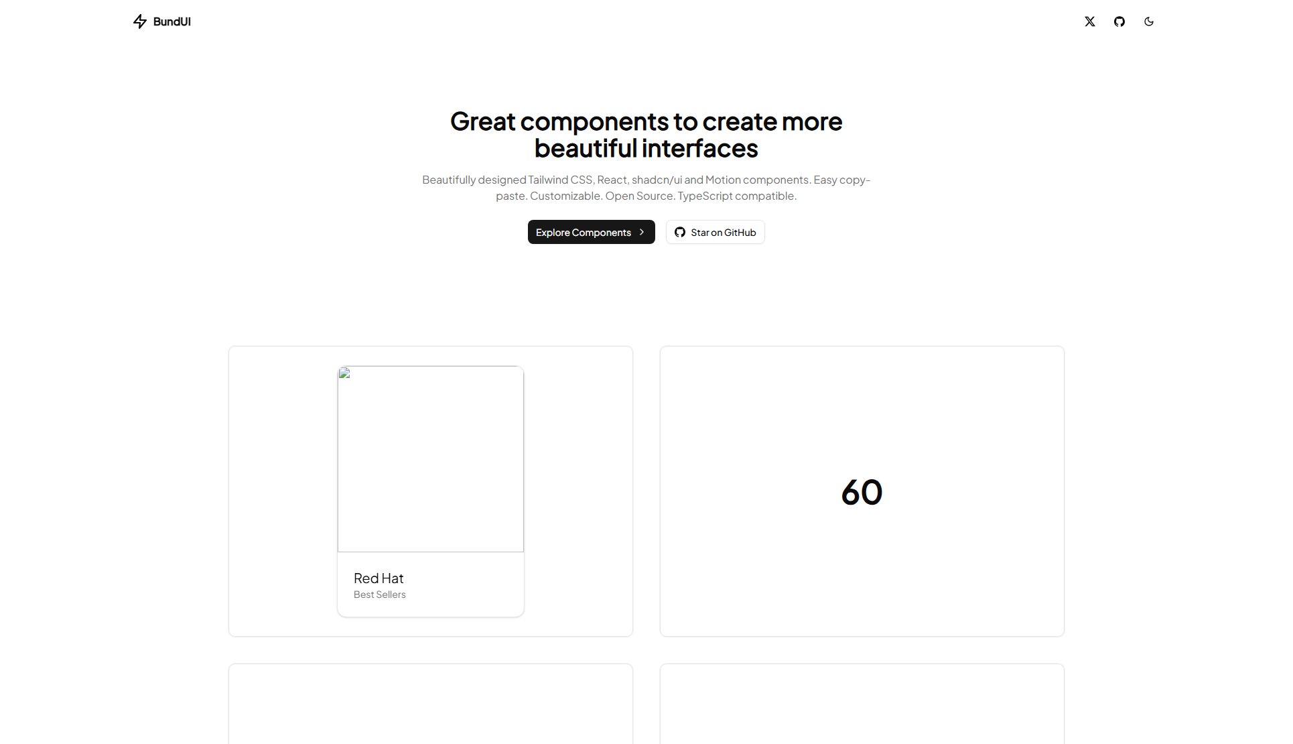Click Star on GitHub

pos(714,232)
